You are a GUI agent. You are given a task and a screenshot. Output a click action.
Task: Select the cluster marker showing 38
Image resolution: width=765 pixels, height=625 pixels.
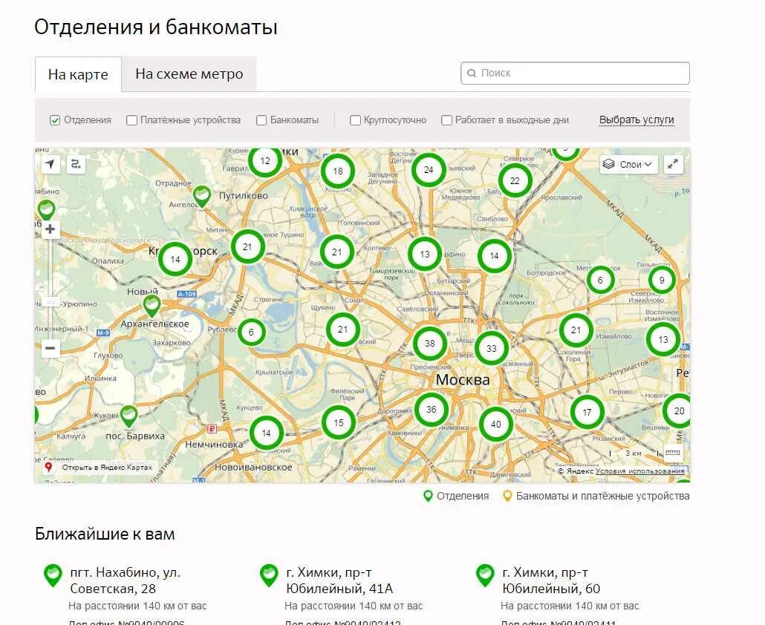[429, 343]
